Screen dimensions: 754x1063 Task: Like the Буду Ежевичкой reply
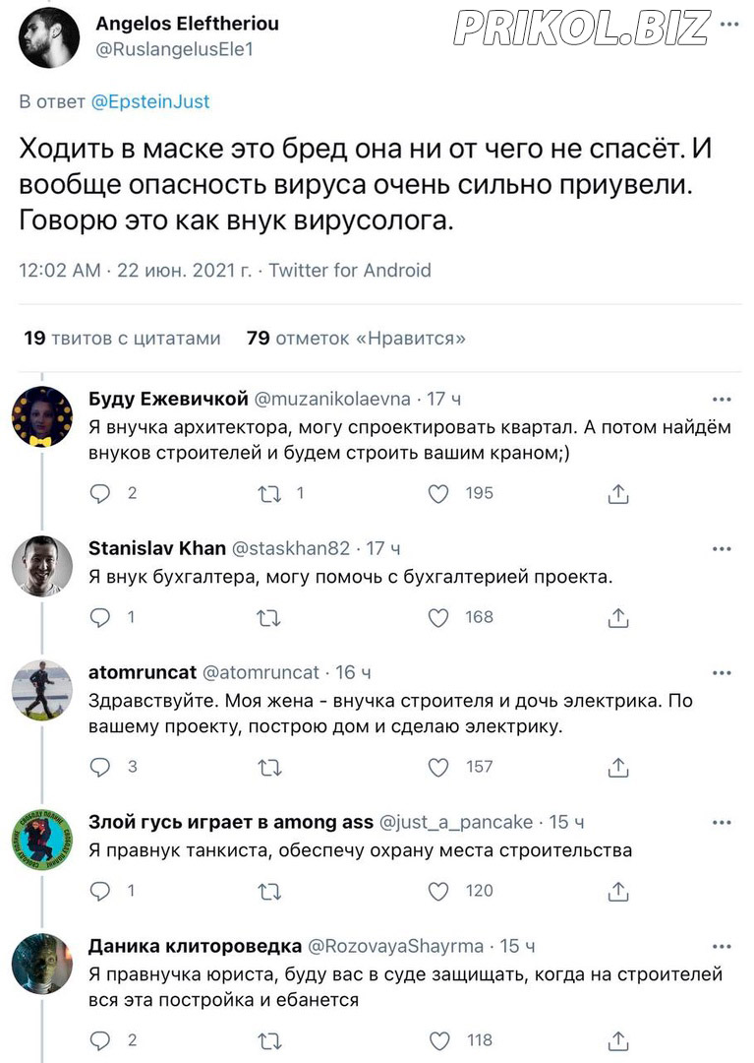tap(438, 493)
